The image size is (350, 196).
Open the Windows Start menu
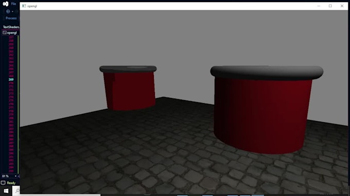[6, 191]
